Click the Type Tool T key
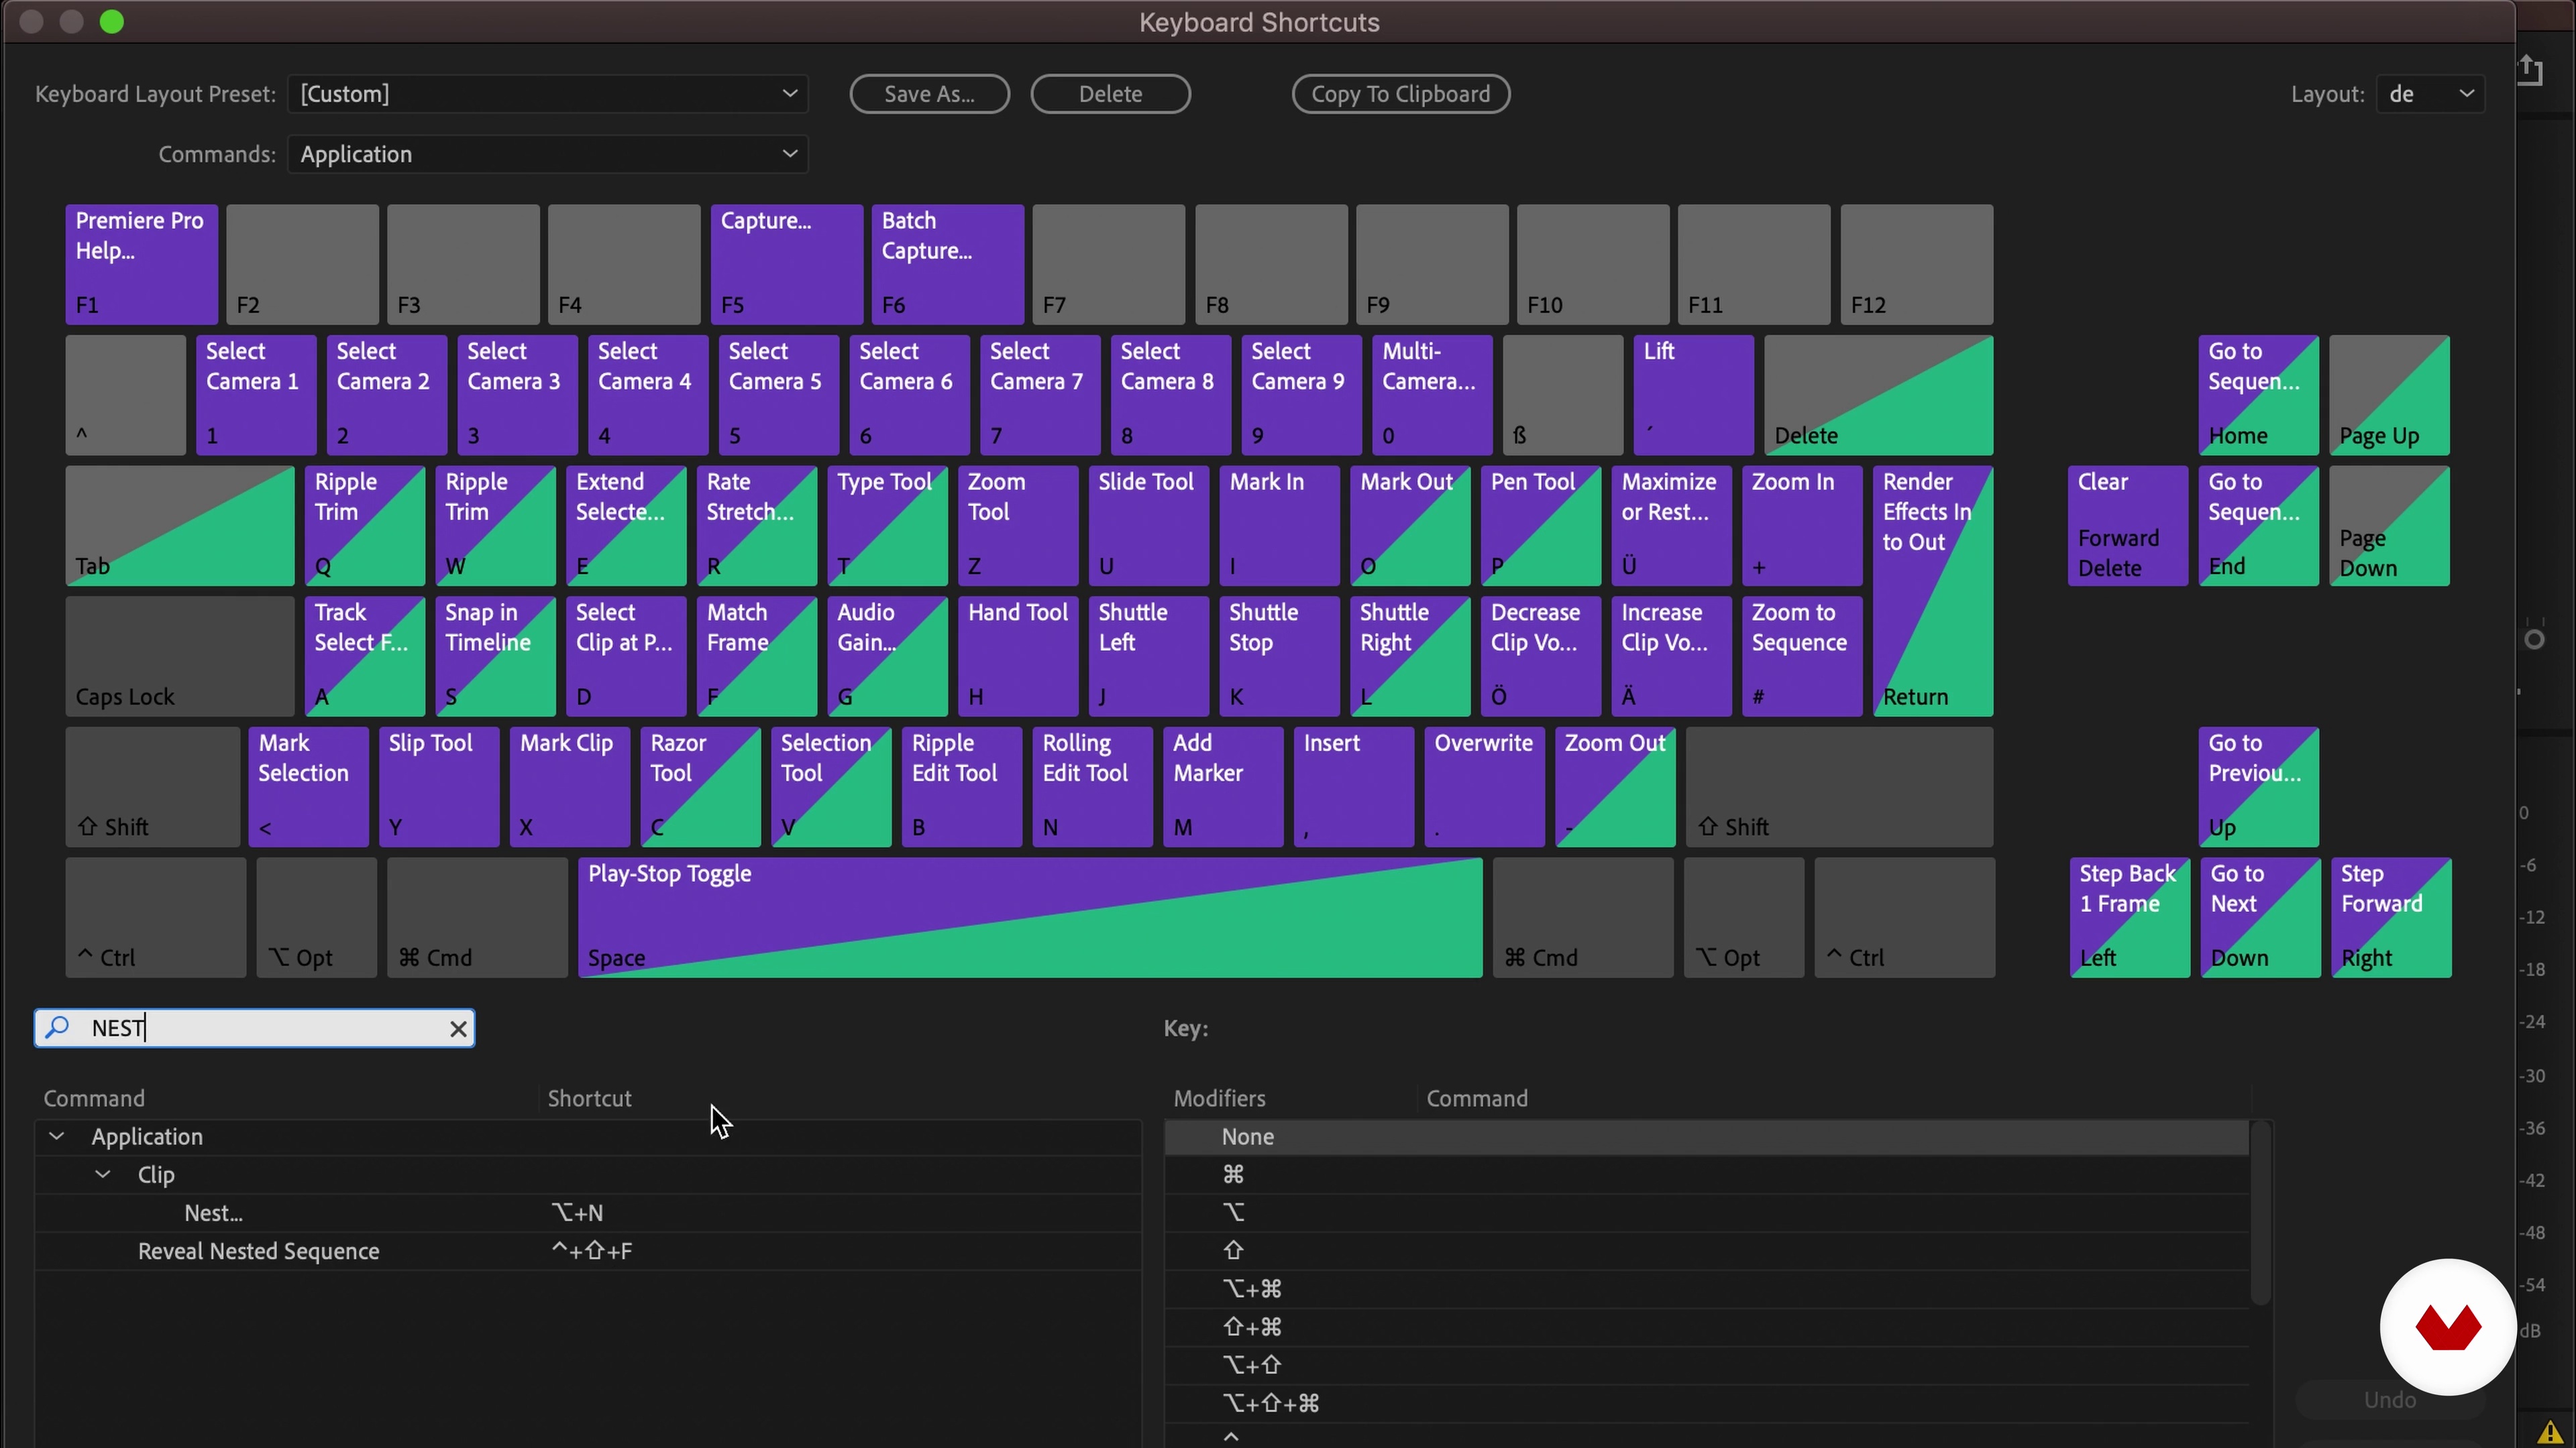Viewport: 2576px width, 1448px height. pyautogui.click(x=888, y=526)
